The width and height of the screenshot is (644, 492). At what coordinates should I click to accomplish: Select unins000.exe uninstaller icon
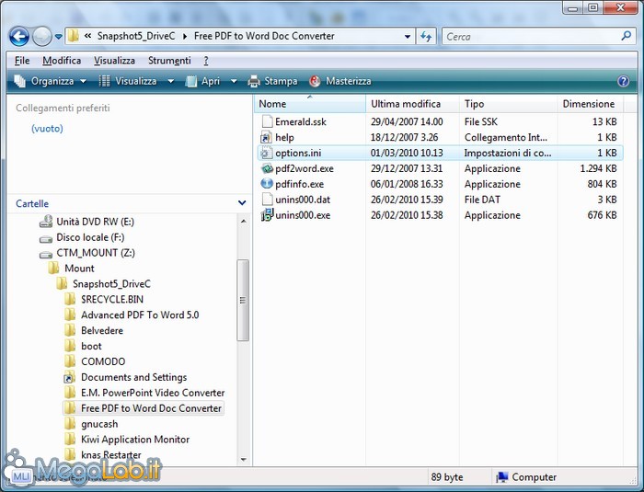click(x=267, y=215)
